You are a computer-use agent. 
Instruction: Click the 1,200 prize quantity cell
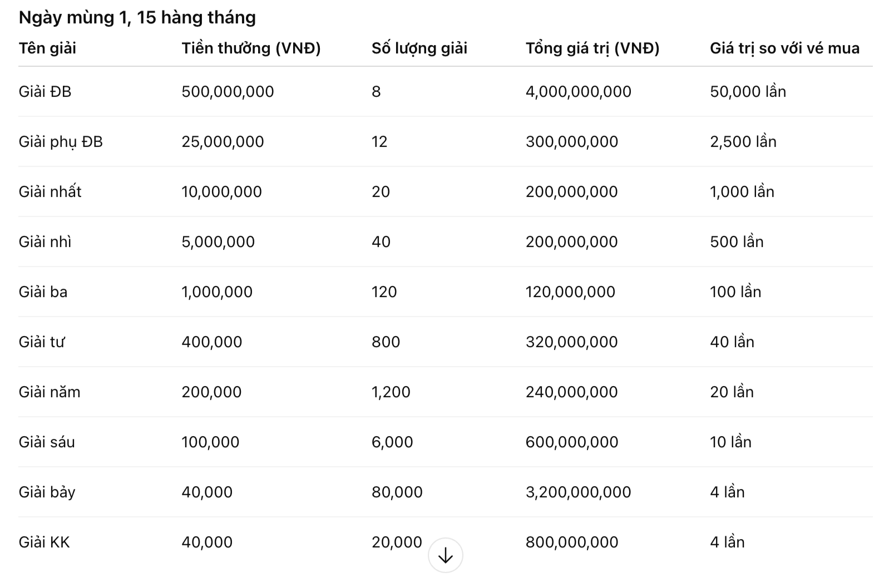click(391, 392)
